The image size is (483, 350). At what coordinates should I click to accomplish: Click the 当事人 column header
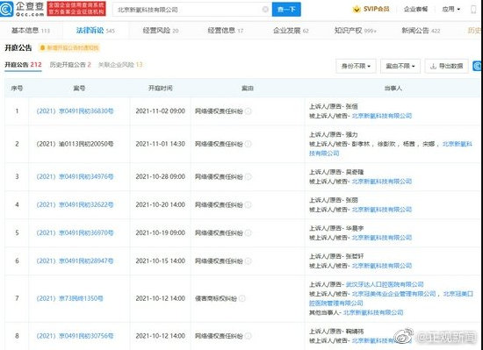(393, 89)
